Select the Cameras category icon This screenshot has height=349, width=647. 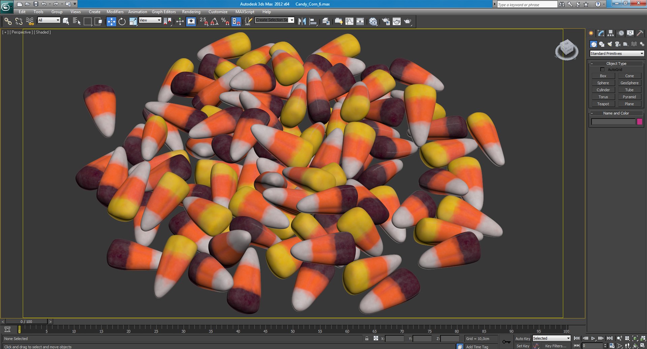pyautogui.click(x=618, y=44)
